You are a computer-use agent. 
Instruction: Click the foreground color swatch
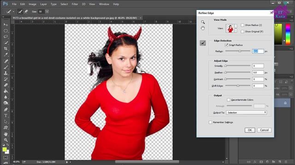pyautogui.click(x=5, y=149)
